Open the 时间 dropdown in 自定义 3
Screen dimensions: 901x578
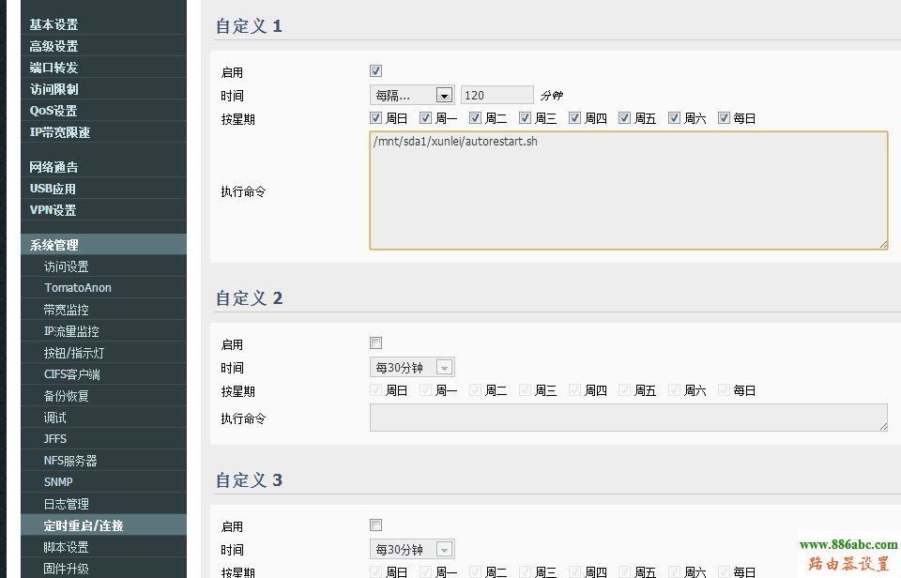pos(413,549)
